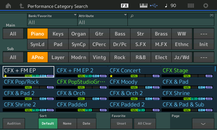Viewport: 217px width, 130px height.
Task: Open the Live Set grid icon
Action: (x=191, y=6)
